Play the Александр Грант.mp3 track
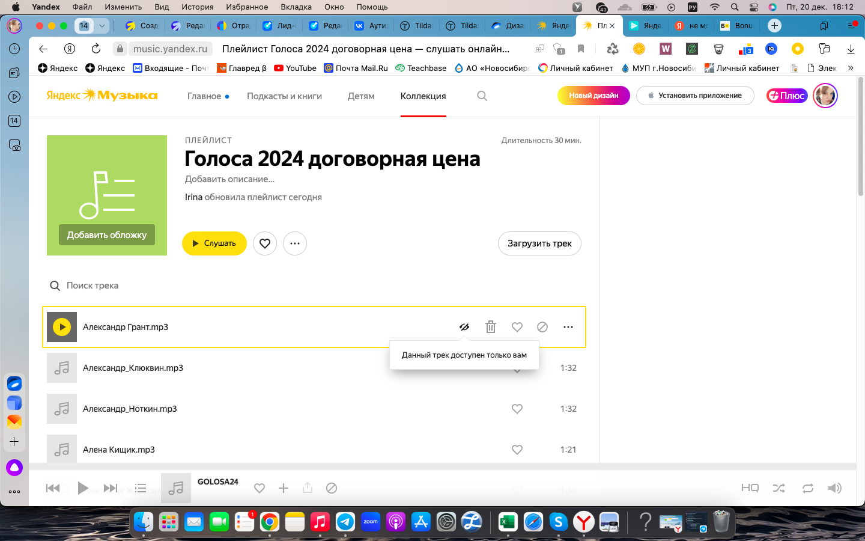The width and height of the screenshot is (865, 541). pos(62,327)
